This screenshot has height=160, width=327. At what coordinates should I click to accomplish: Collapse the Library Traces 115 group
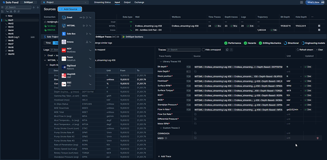(161, 62)
